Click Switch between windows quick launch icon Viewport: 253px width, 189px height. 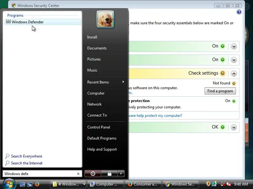pos(29,184)
